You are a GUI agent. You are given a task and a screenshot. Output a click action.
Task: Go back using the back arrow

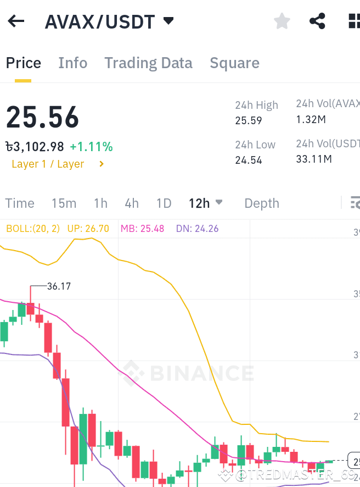(x=15, y=21)
